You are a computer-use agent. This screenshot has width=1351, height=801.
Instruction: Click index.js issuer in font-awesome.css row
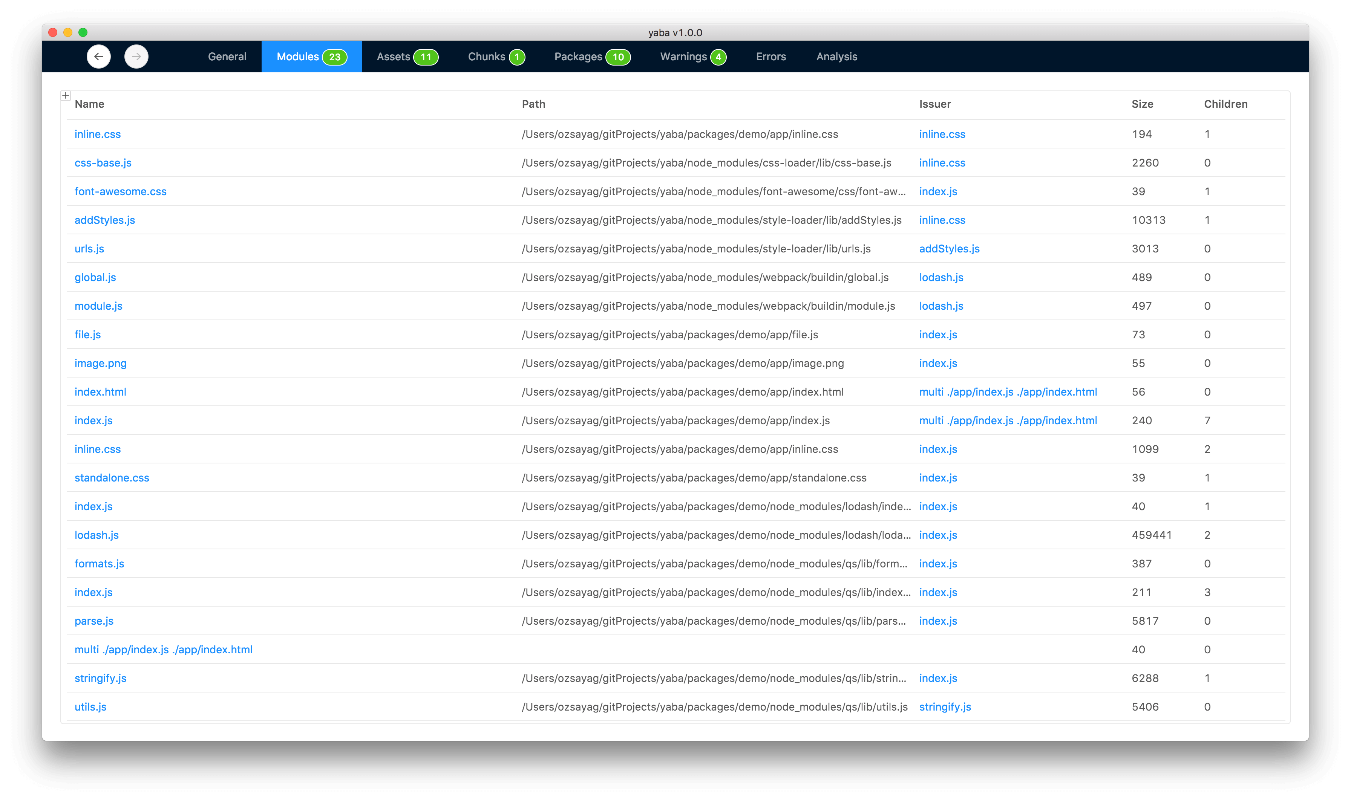pyautogui.click(x=938, y=192)
